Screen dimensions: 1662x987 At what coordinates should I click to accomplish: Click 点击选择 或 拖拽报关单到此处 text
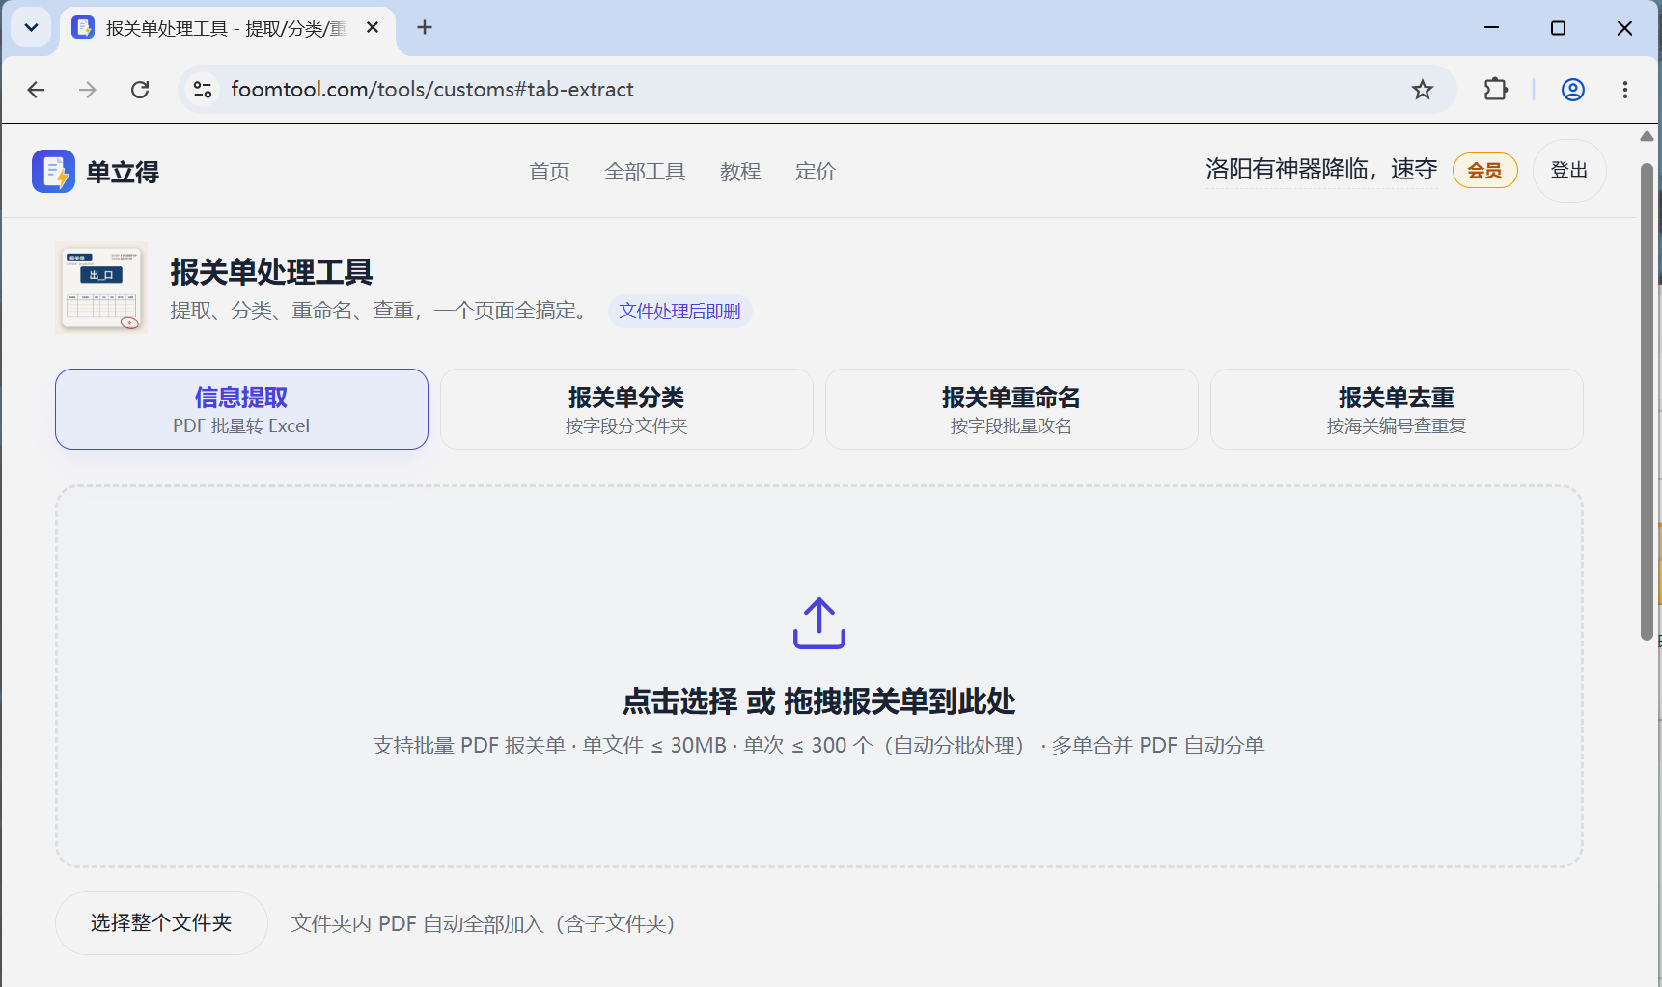click(x=819, y=701)
